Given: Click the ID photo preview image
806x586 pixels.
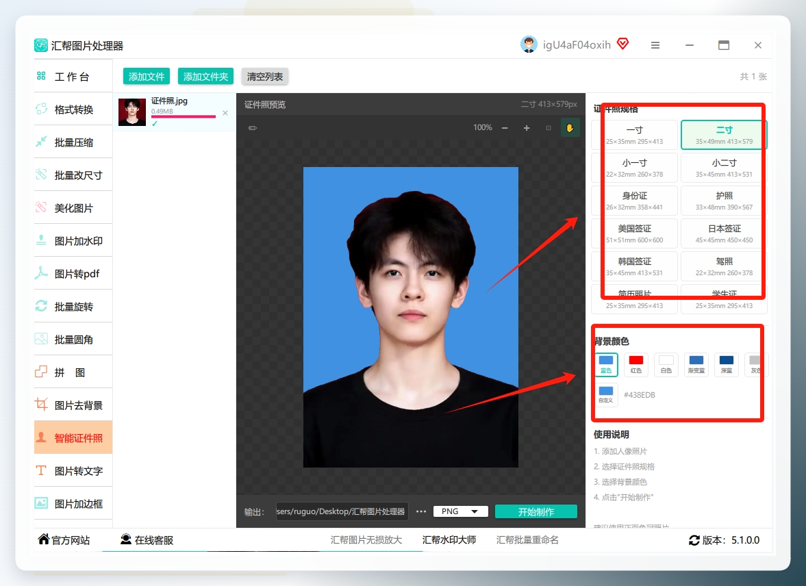Looking at the screenshot, I should click(x=411, y=317).
